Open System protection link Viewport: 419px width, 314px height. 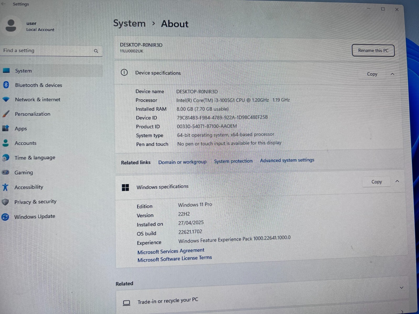pos(233,161)
